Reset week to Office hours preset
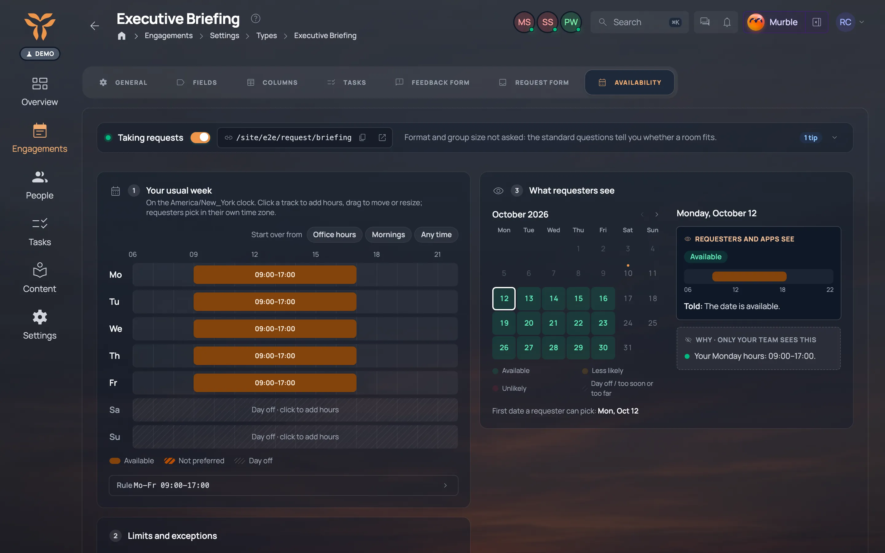The width and height of the screenshot is (885, 553). 334,234
